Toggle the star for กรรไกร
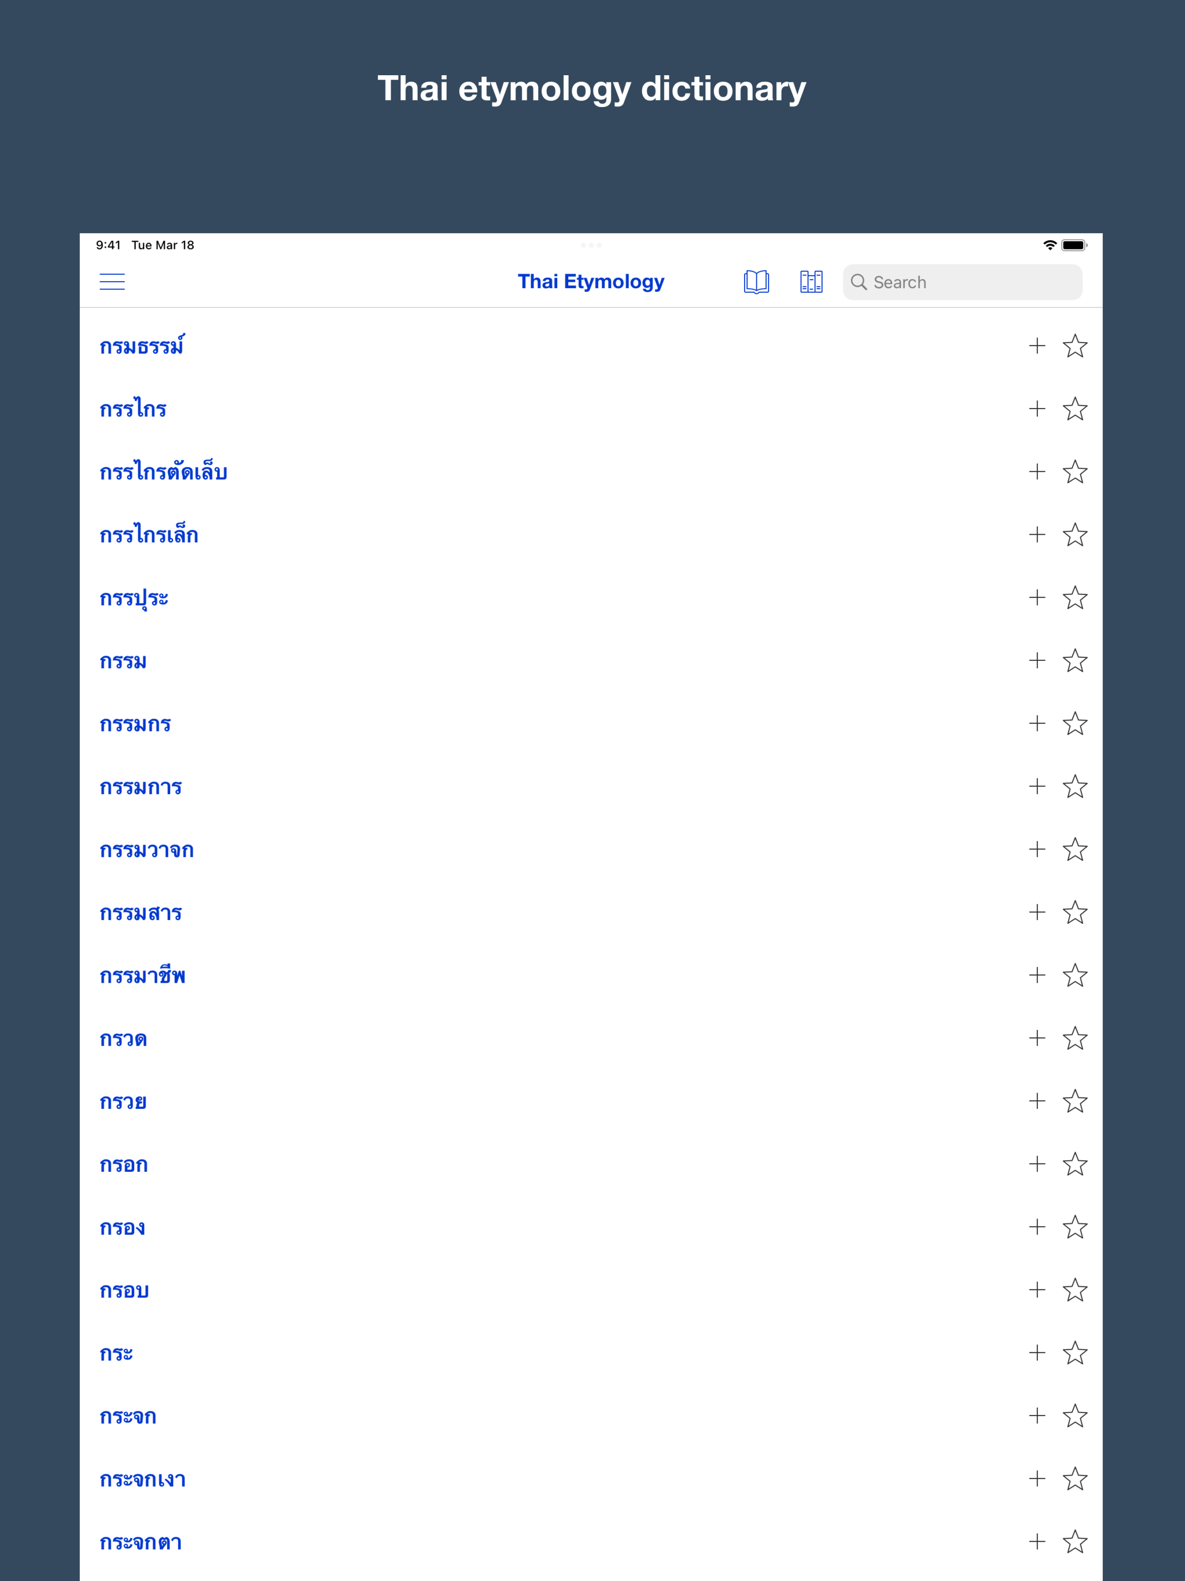 pyautogui.click(x=1075, y=409)
